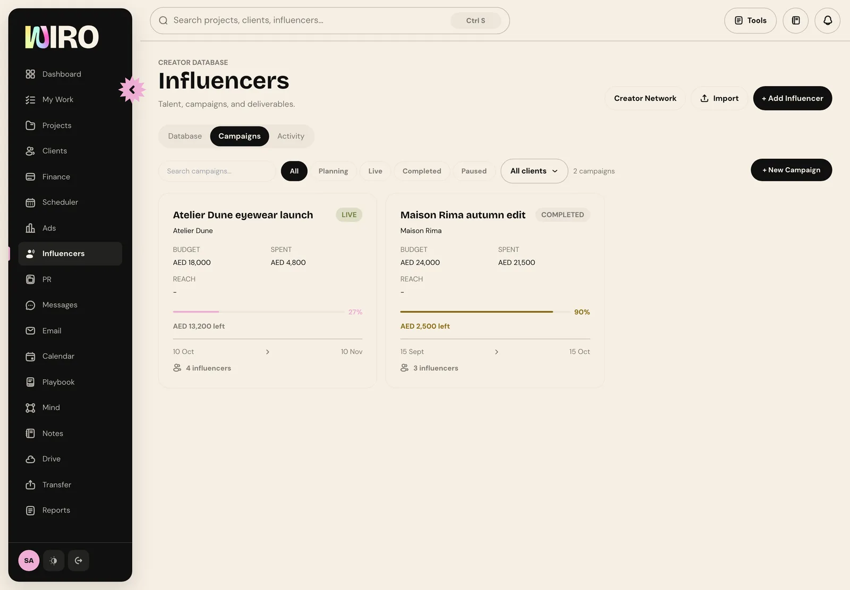
Task: Open the Calendar page
Action: [70, 356]
